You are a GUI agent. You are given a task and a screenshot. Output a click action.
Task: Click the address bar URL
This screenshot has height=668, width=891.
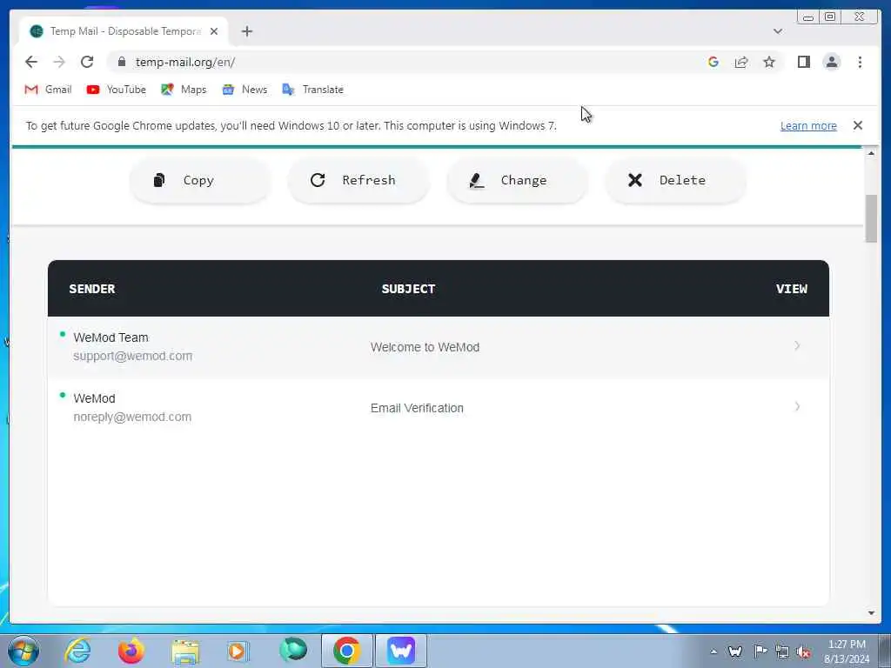pos(185,62)
